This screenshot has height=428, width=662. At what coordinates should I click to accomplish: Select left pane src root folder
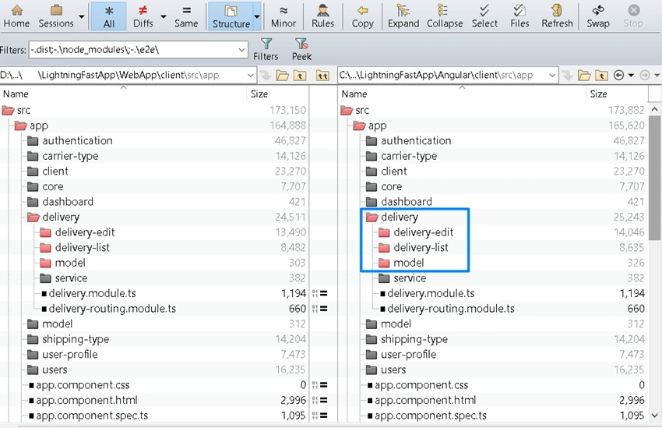[x=23, y=110]
